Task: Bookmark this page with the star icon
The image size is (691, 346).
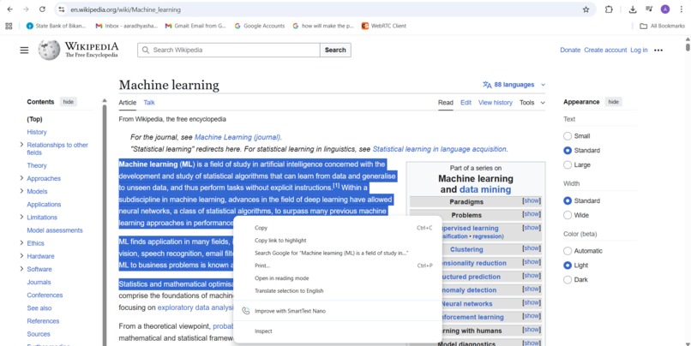Action: [x=586, y=9]
